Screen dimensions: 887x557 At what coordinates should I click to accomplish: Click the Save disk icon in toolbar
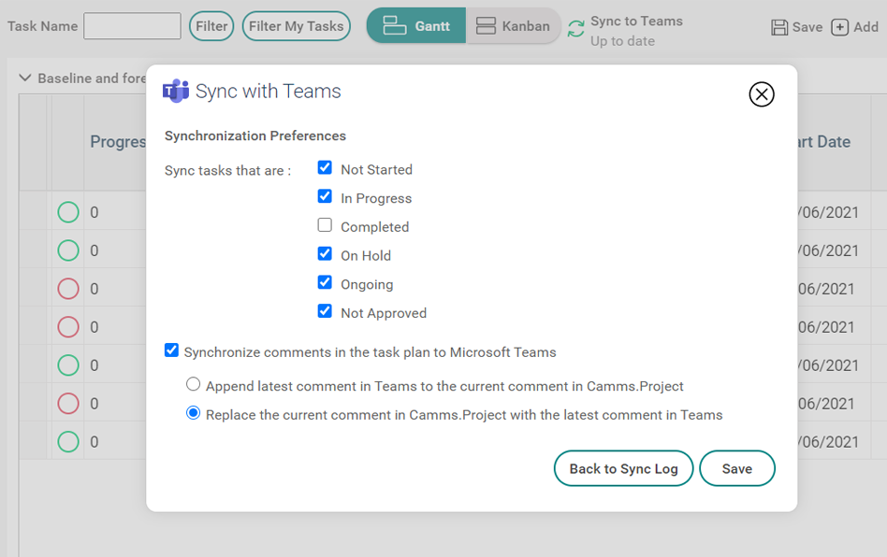[x=779, y=27]
